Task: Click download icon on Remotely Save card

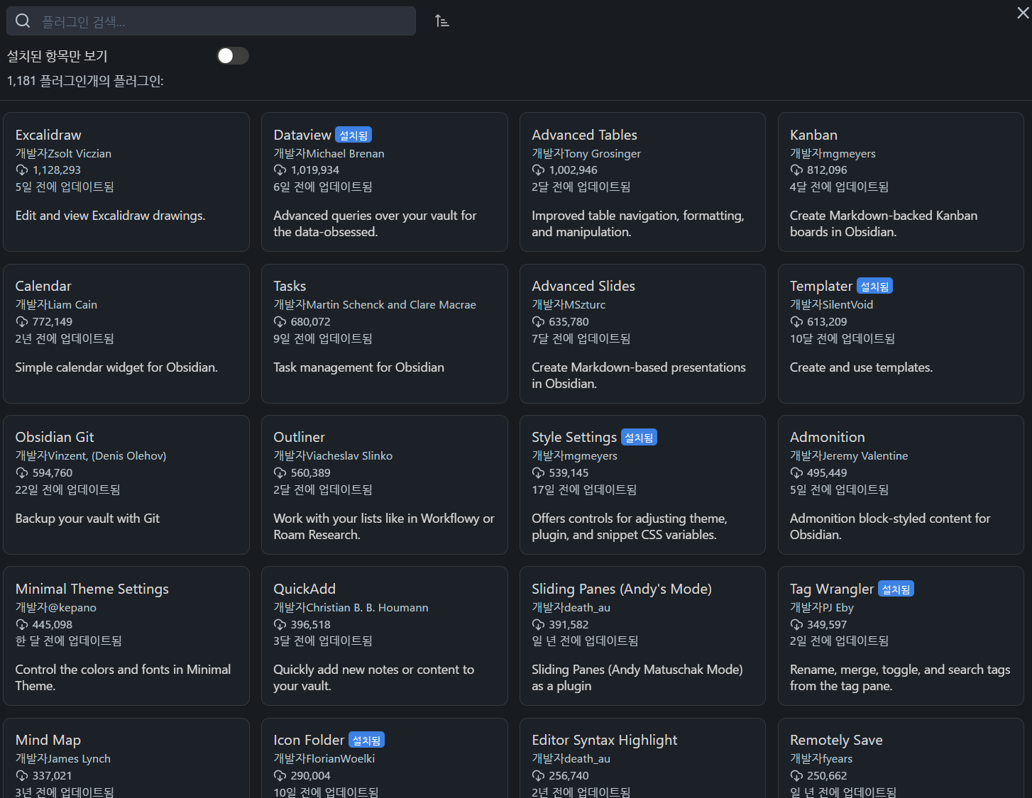Action: (x=796, y=776)
